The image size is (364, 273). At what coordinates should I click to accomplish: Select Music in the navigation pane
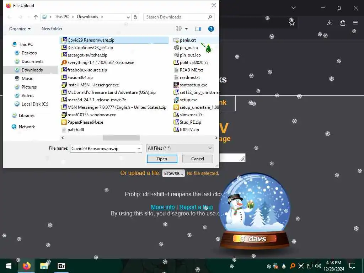click(x=27, y=79)
